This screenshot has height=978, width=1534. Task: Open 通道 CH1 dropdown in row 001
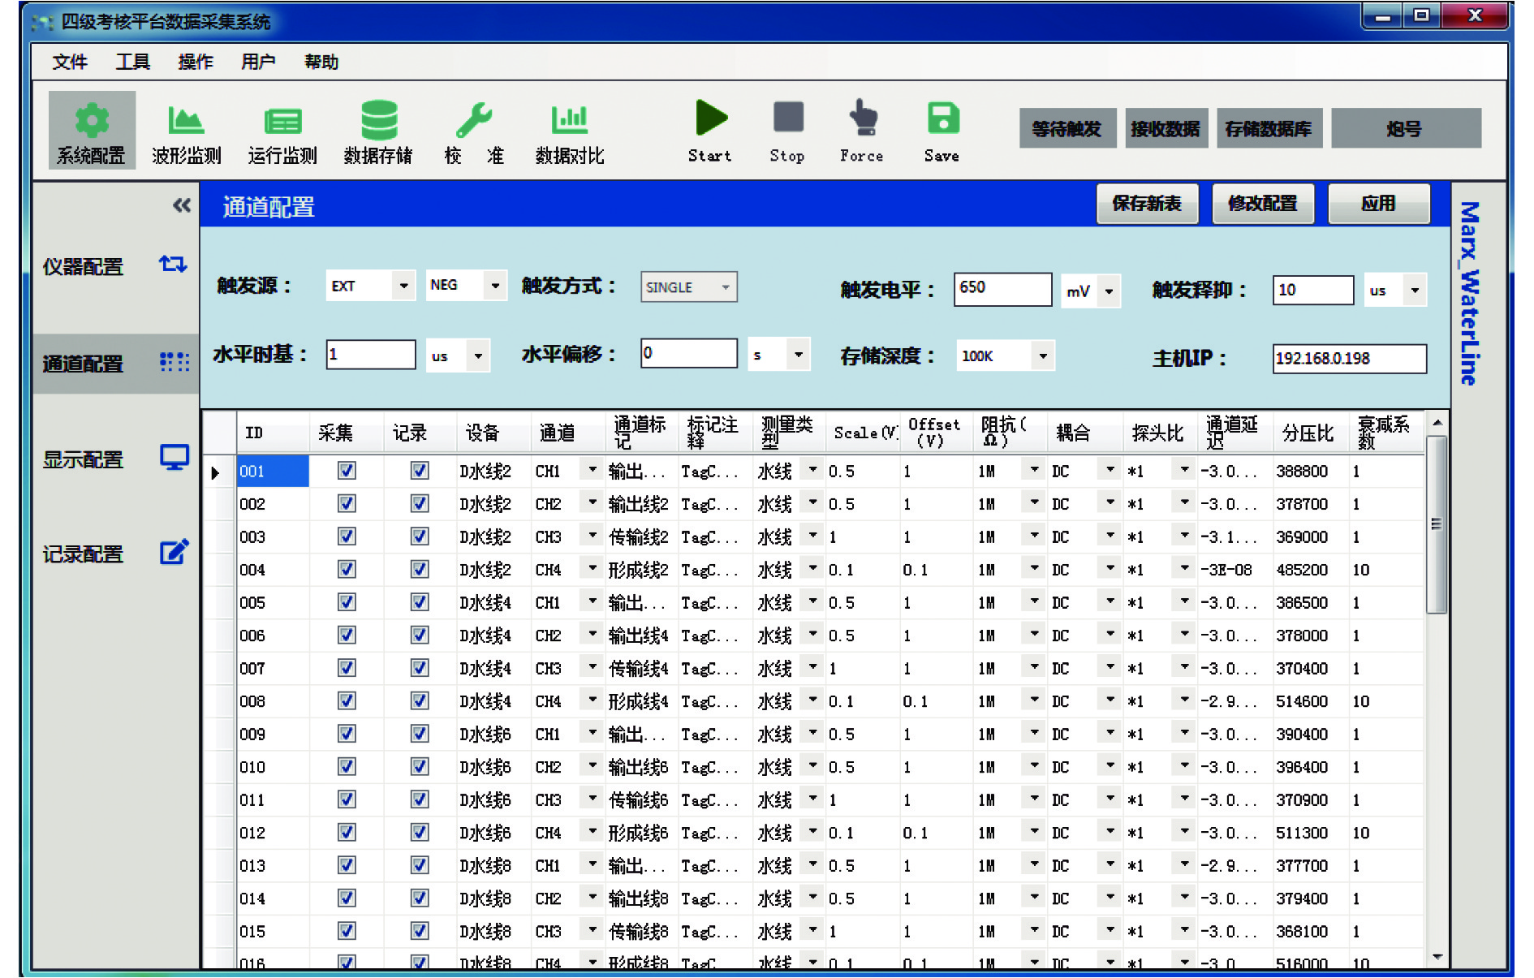592,471
